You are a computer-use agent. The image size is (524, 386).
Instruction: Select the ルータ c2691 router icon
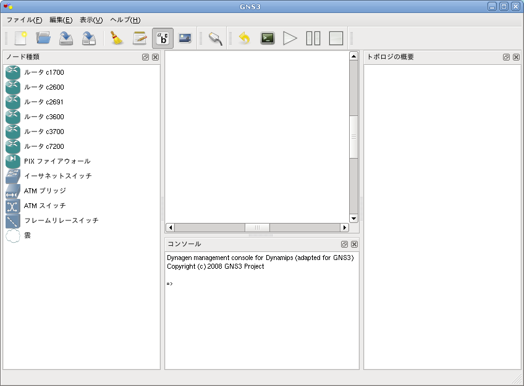(13, 102)
